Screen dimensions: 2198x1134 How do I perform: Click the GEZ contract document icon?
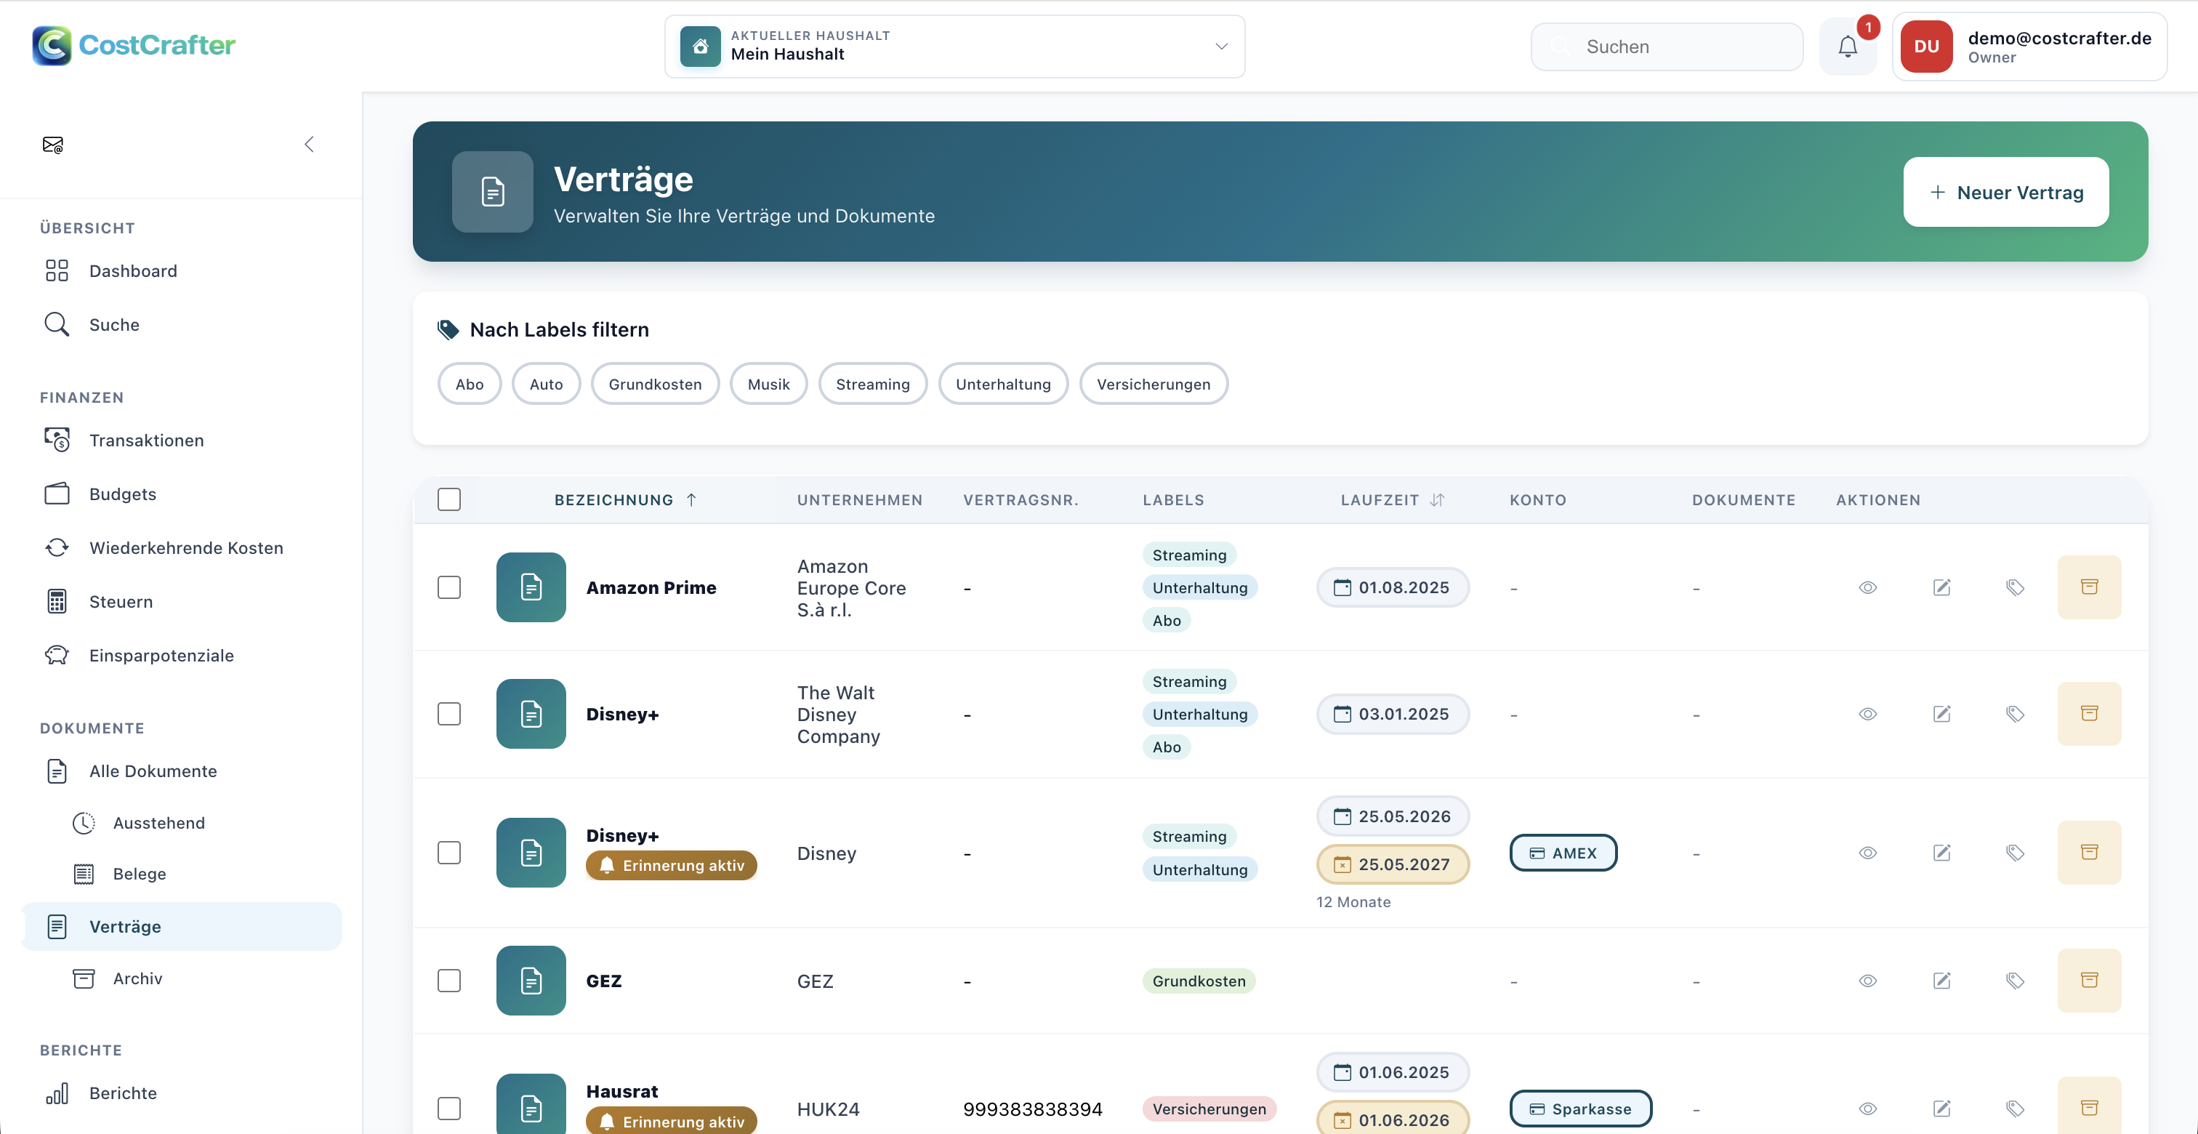click(x=531, y=981)
